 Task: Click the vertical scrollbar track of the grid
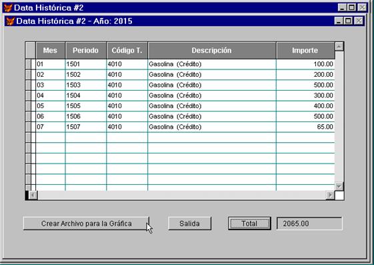point(339,117)
